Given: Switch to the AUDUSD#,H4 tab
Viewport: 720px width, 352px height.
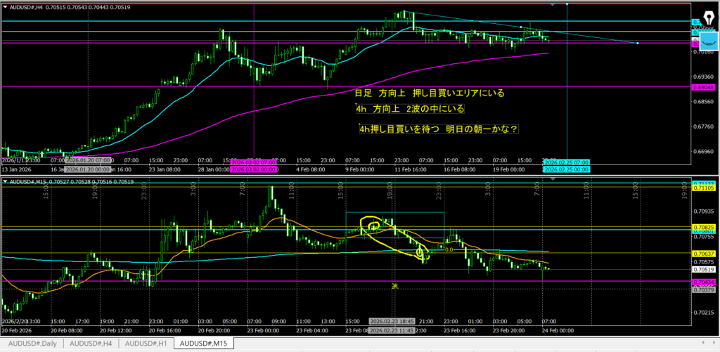Looking at the screenshot, I should 91,344.
